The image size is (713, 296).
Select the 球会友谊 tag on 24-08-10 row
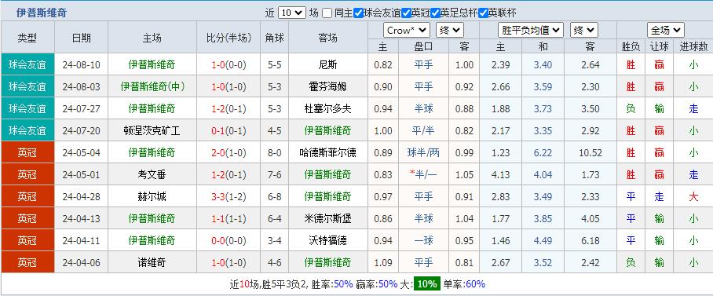point(27,64)
